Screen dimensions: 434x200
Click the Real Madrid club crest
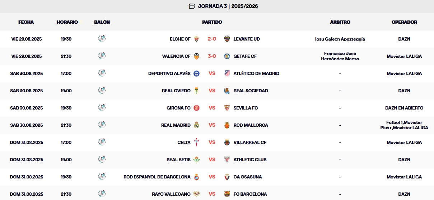click(196, 125)
